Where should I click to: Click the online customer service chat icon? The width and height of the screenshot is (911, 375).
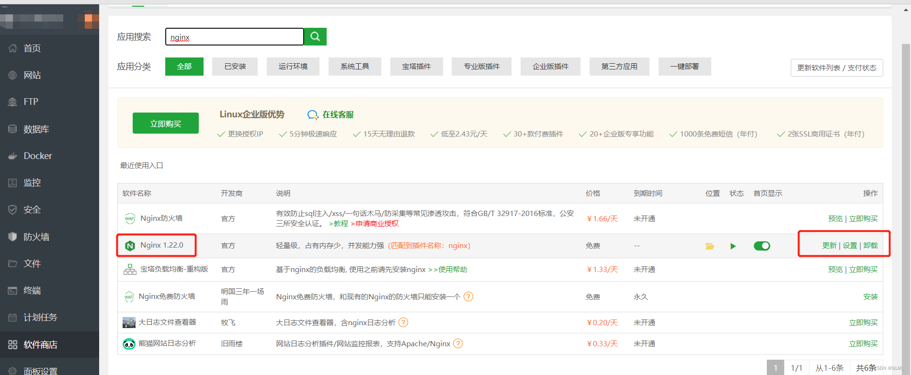[x=313, y=115]
